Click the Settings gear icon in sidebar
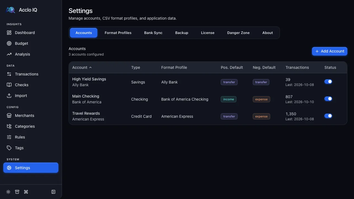 tap(9, 168)
